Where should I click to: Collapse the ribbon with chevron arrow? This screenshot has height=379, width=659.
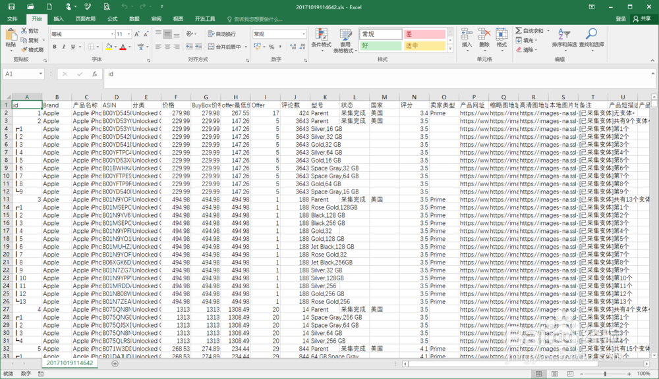coord(652,61)
